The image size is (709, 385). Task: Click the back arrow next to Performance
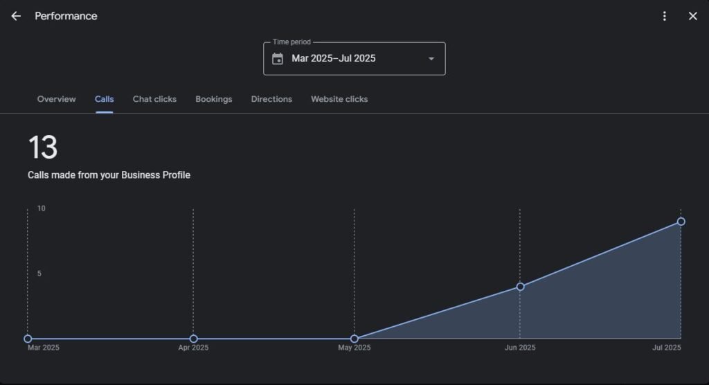pyautogui.click(x=16, y=16)
